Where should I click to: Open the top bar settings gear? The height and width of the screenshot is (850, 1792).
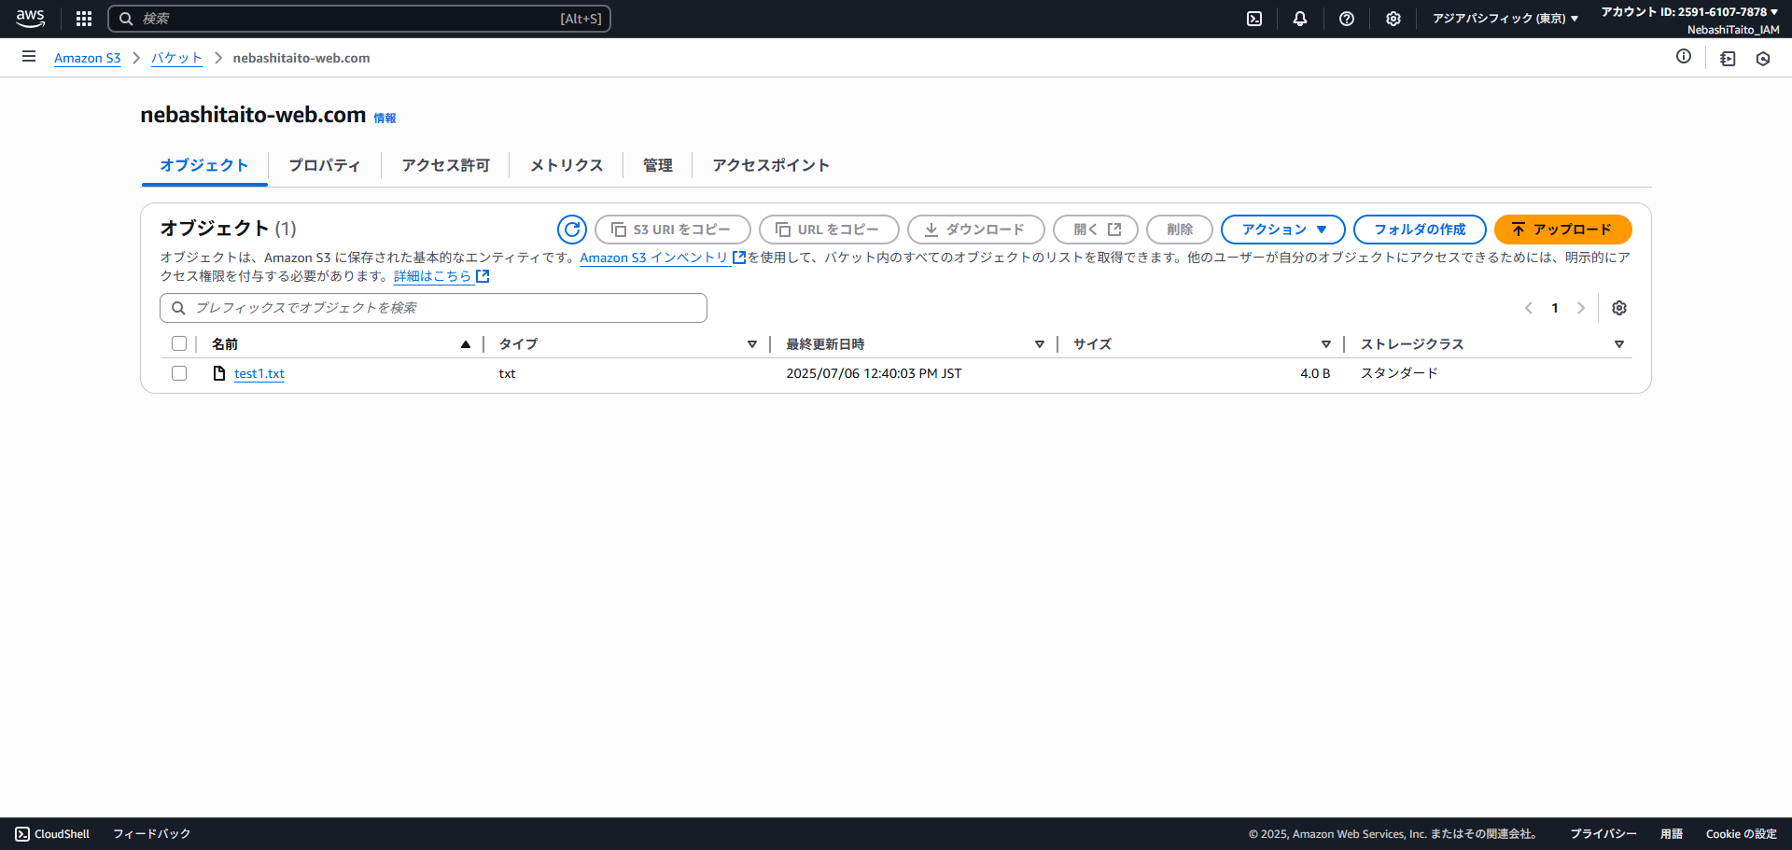(x=1393, y=19)
